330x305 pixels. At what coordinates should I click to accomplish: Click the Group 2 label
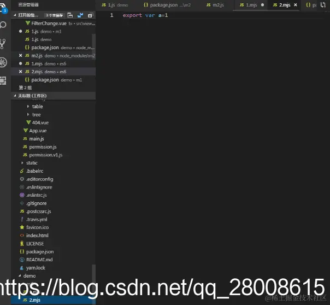pyautogui.click(x=25, y=87)
